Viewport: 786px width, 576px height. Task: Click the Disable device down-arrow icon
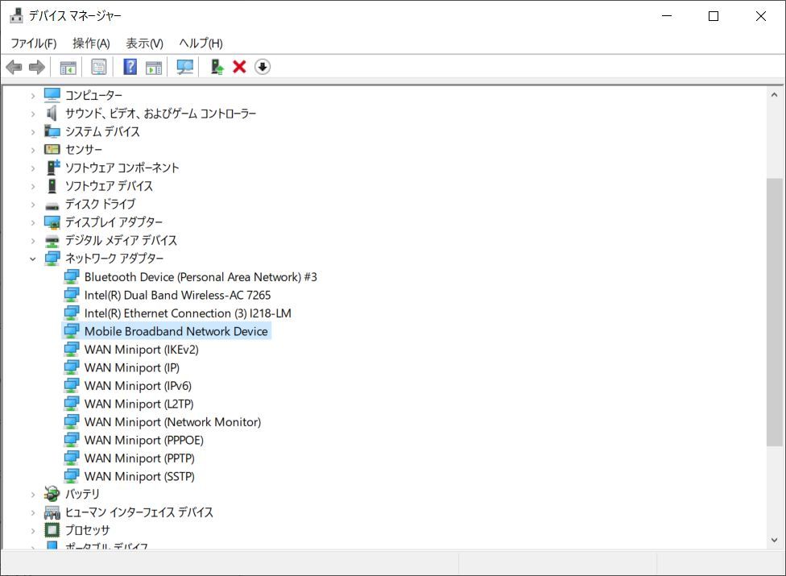click(263, 67)
